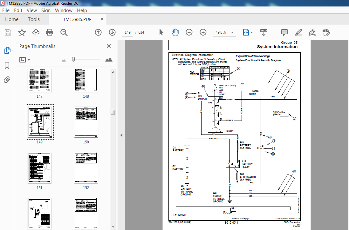Screen dimensions: 349x230
Task: Open the stamp and edit tool
Action: click(x=326, y=32)
